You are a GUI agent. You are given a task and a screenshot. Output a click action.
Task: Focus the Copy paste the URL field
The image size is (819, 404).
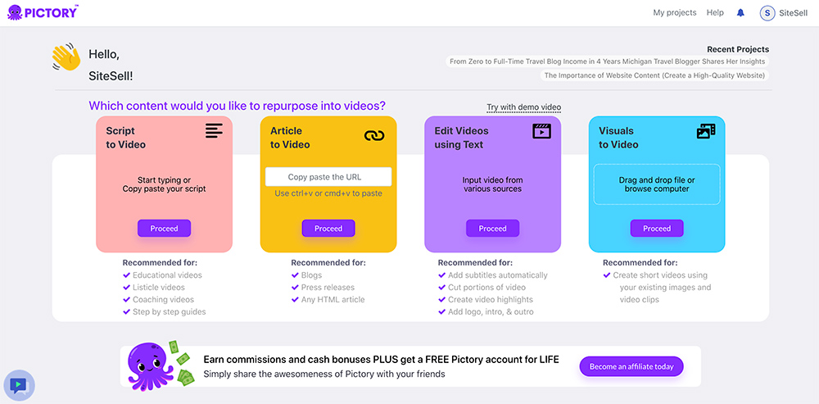click(x=328, y=177)
